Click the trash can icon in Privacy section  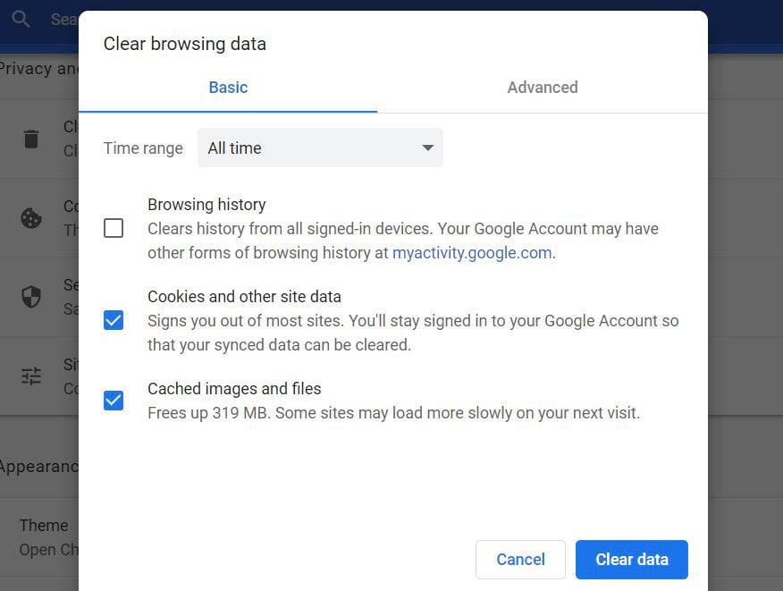[x=31, y=139]
